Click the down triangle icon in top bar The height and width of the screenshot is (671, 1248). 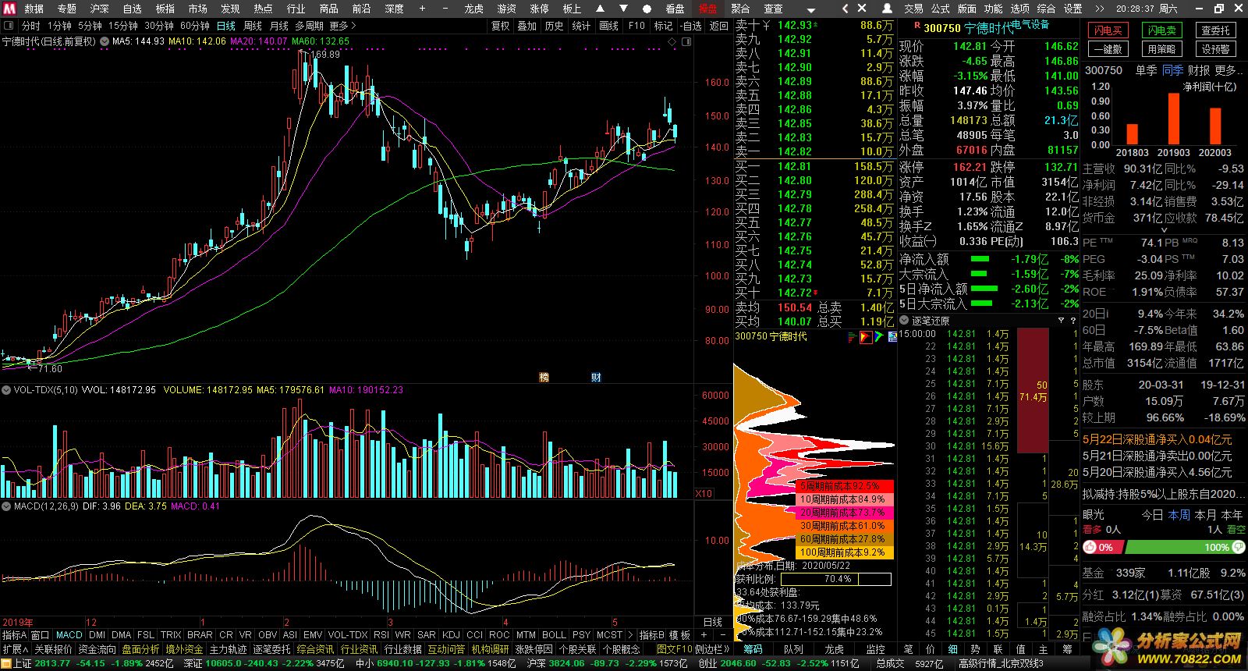tap(623, 9)
